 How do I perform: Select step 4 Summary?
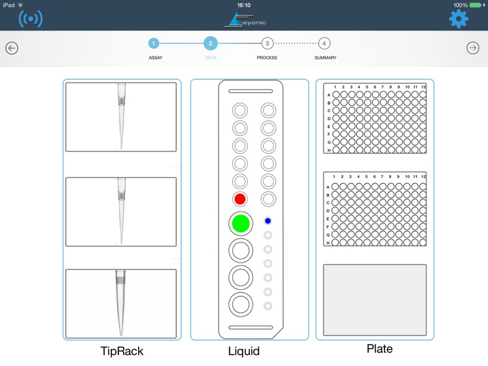(x=324, y=44)
